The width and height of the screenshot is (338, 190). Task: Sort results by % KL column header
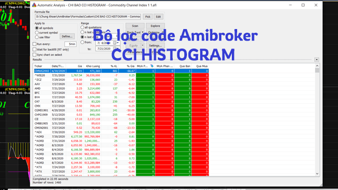tap(110, 66)
